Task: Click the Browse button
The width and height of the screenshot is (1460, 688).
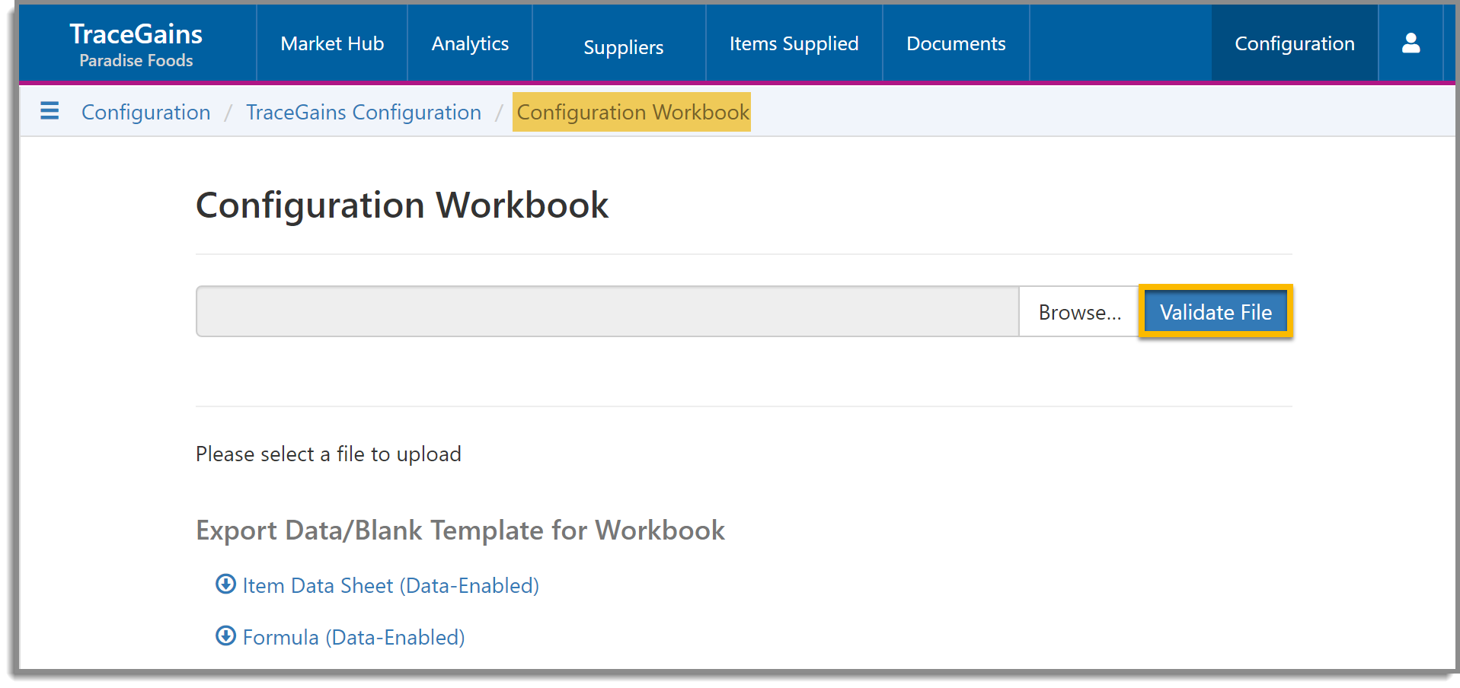Action: [1078, 311]
